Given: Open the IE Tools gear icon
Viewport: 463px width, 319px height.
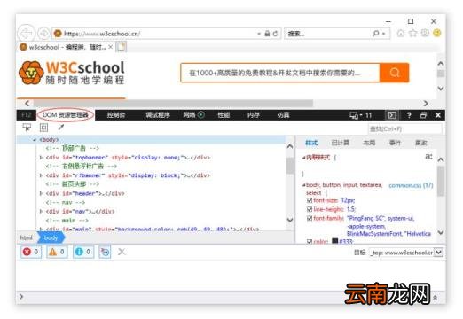Looking at the screenshot, I should [425, 33].
